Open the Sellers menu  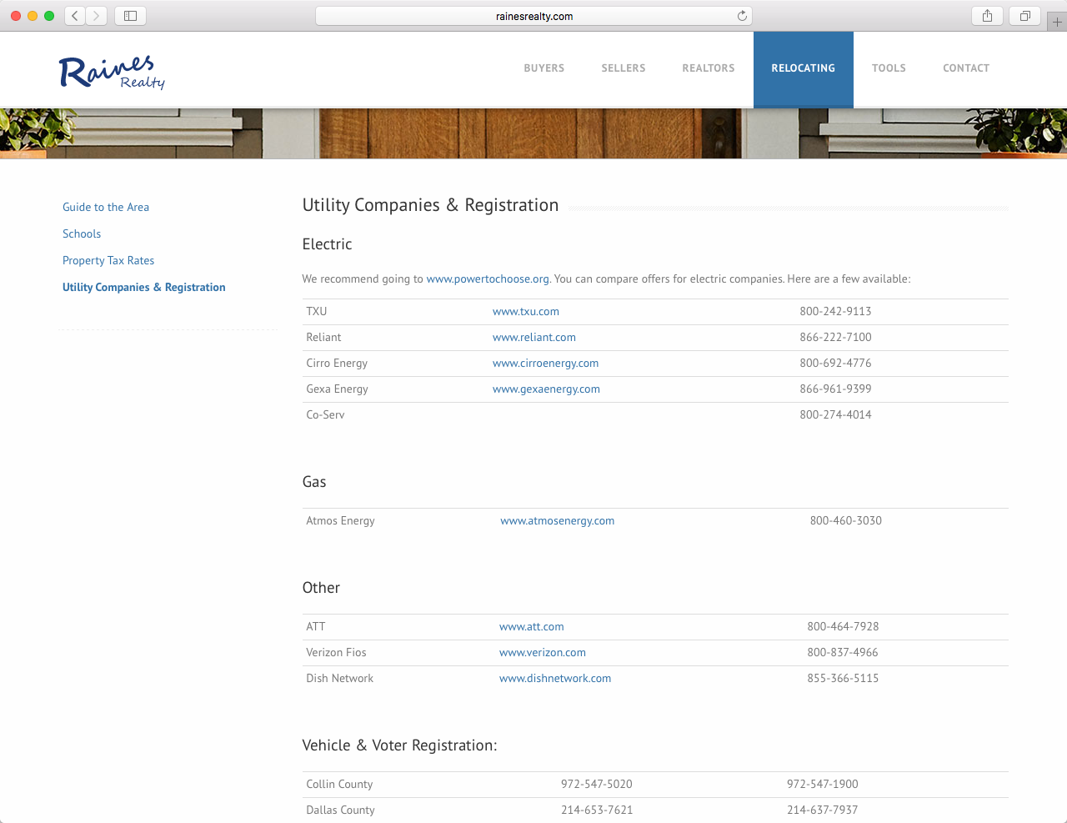click(624, 68)
